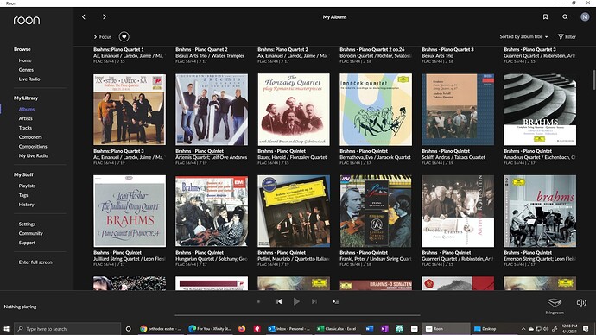Screen dimensions: 596x335
Task: Switch to Chrome orthodox easter taskbar item
Action: pos(161,329)
